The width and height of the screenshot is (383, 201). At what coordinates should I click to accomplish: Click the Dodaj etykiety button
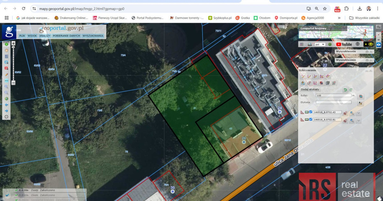pos(310,90)
